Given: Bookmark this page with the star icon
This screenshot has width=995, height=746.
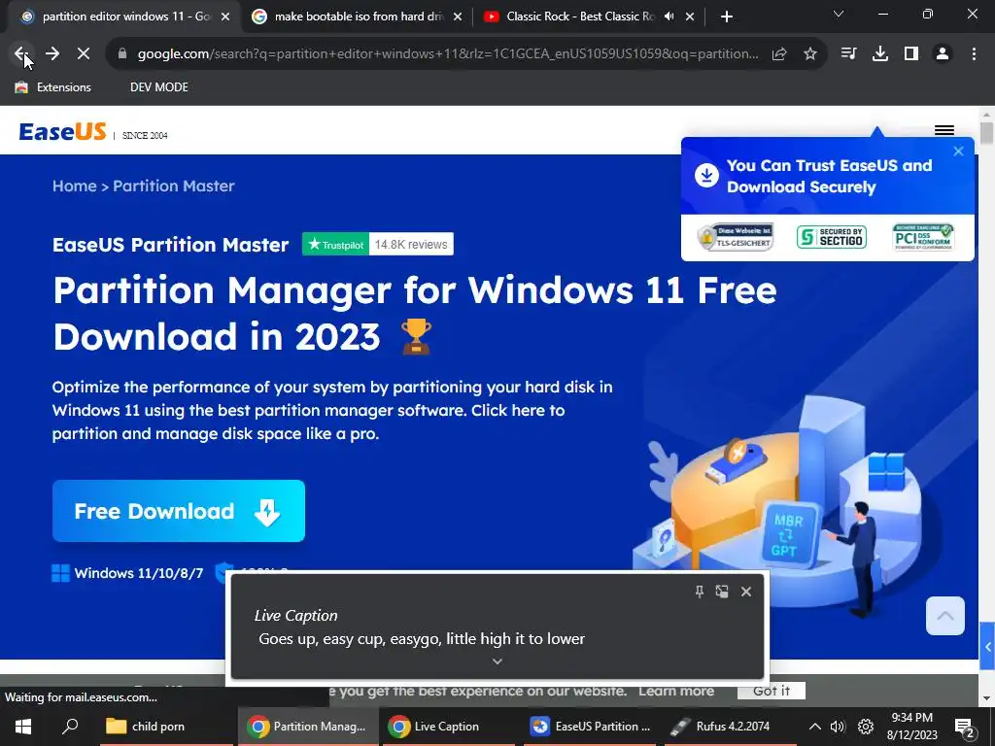Looking at the screenshot, I should click(x=810, y=54).
